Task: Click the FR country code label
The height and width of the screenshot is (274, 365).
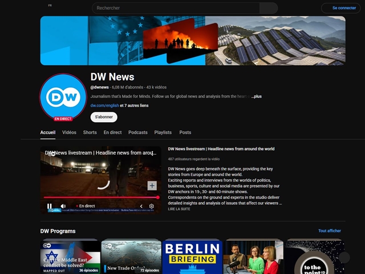Action: (50, 5)
